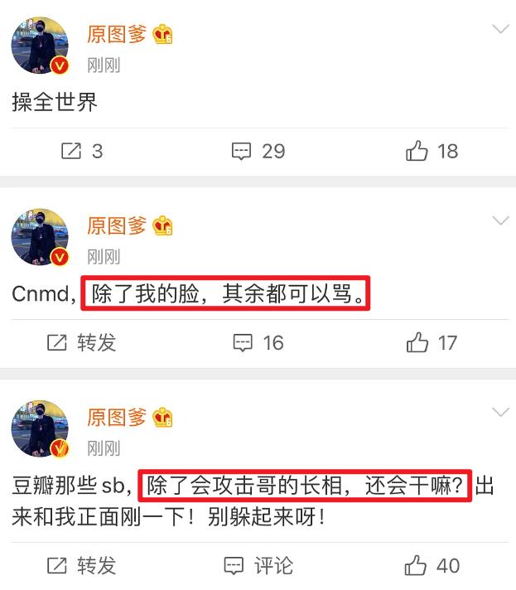Click repost icon on second post

57,343
